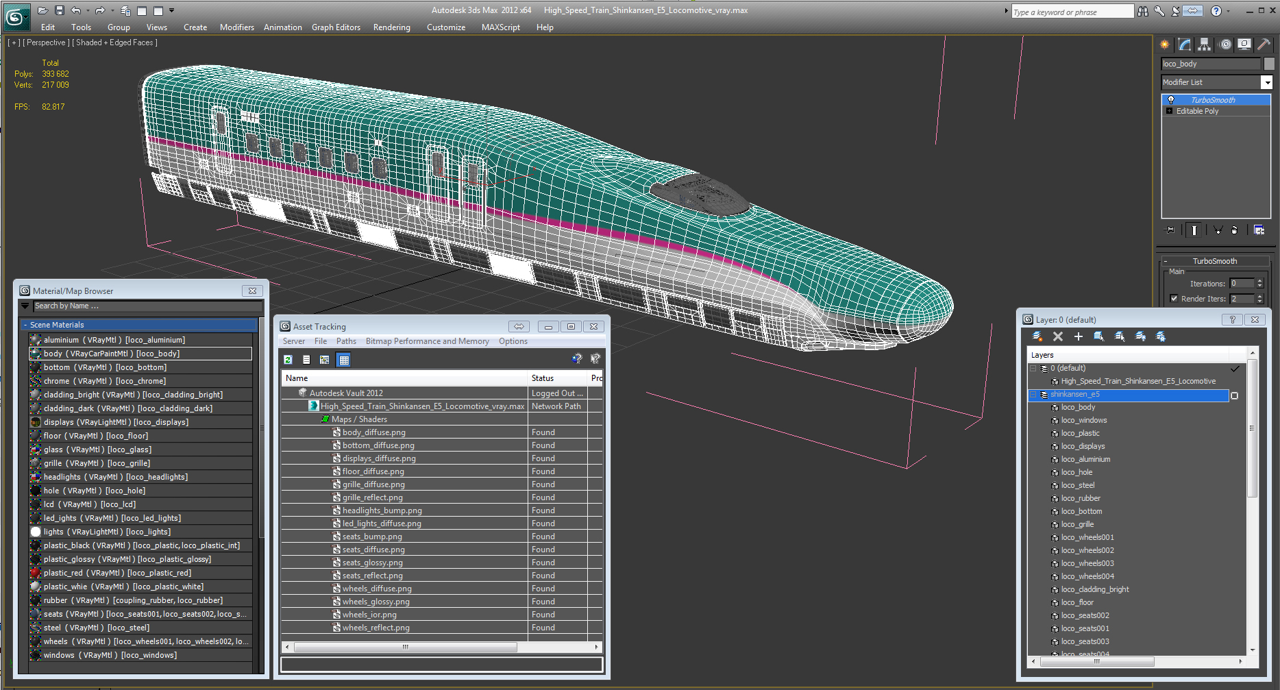Screen dimensions: 1280x690
Task: Switch to the Utilities hammer panel
Action: click(1264, 45)
